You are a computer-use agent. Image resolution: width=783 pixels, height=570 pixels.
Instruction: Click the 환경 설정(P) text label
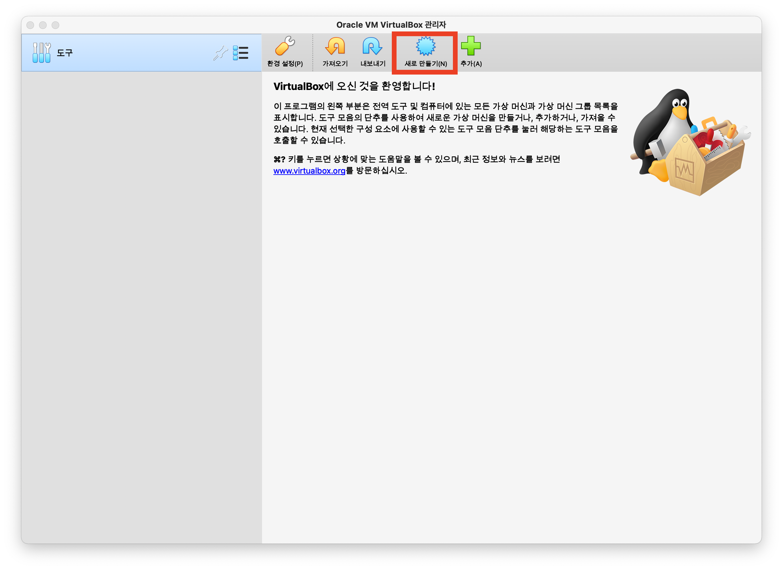(285, 64)
